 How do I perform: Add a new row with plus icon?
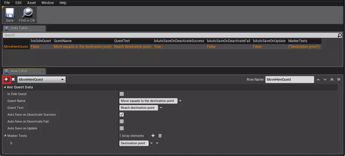point(6,79)
